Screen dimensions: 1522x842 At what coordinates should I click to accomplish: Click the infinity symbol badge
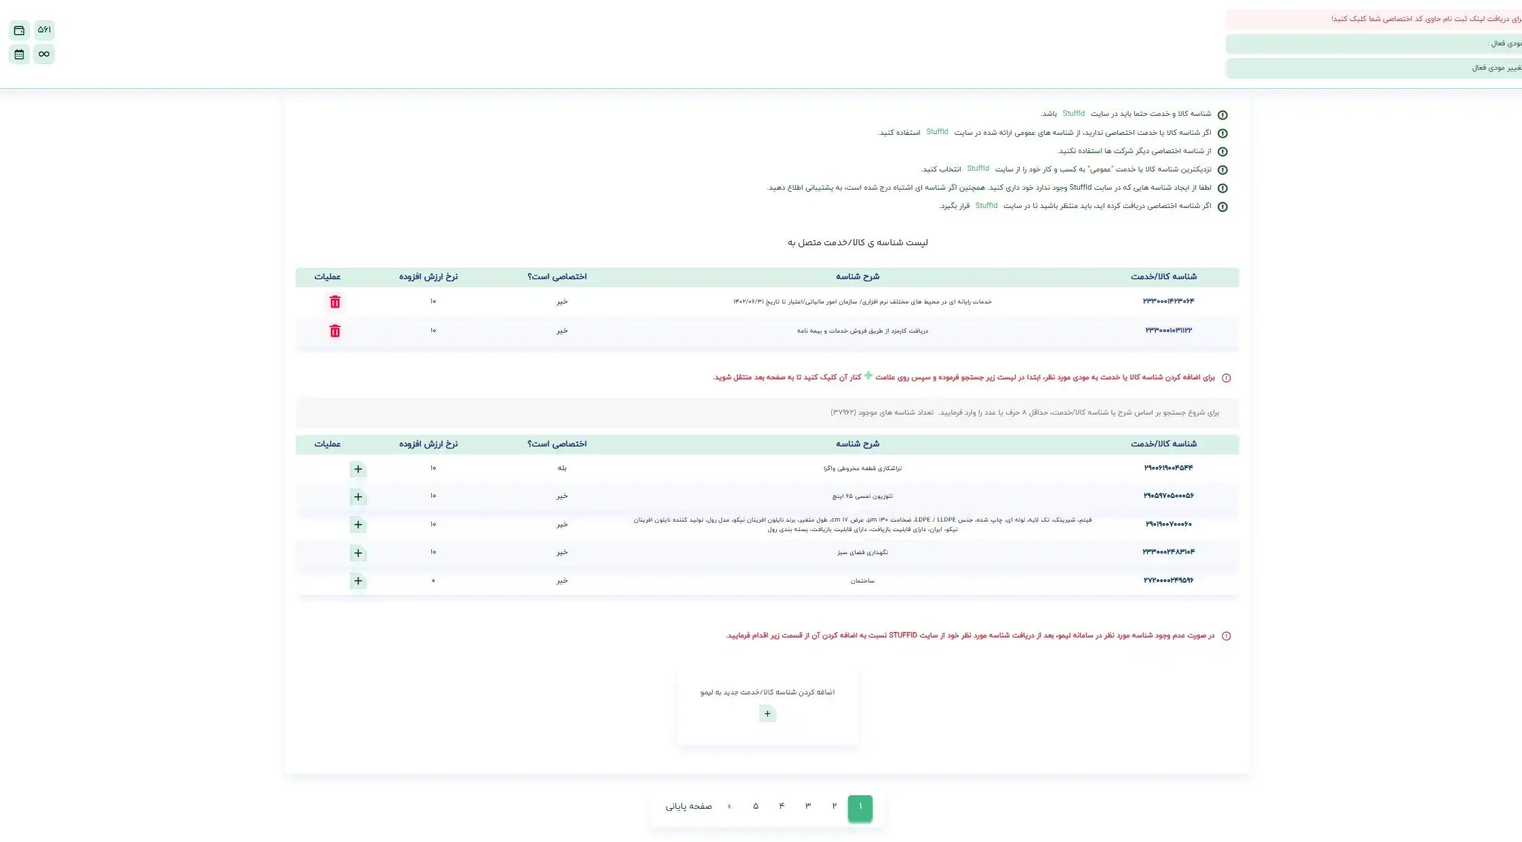pos(44,54)
